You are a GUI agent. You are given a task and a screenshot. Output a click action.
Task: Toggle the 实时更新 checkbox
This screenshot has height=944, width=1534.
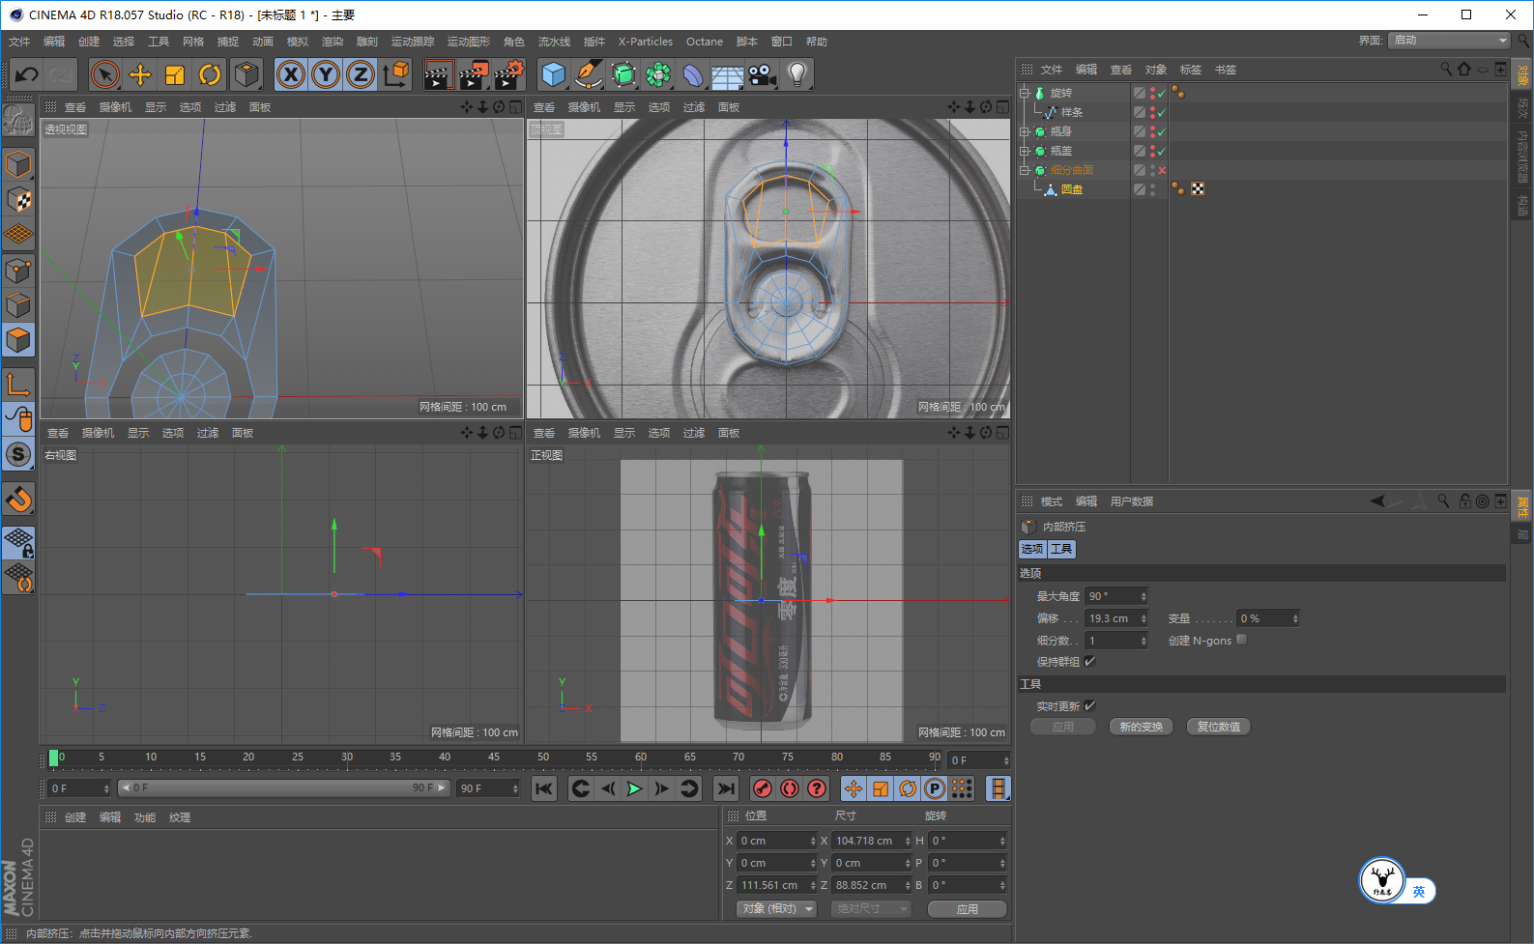(1089, 706)
